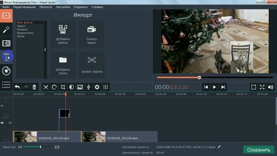Open the Stickers star tab
This screenshot has height=156, width=277.
point(6,71)
